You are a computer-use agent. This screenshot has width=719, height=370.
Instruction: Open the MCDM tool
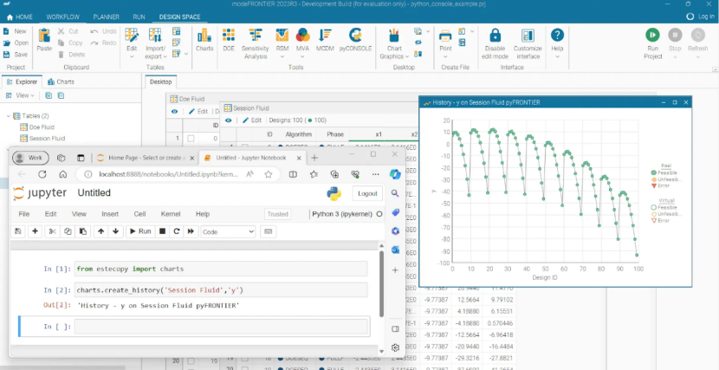point(325,40)
